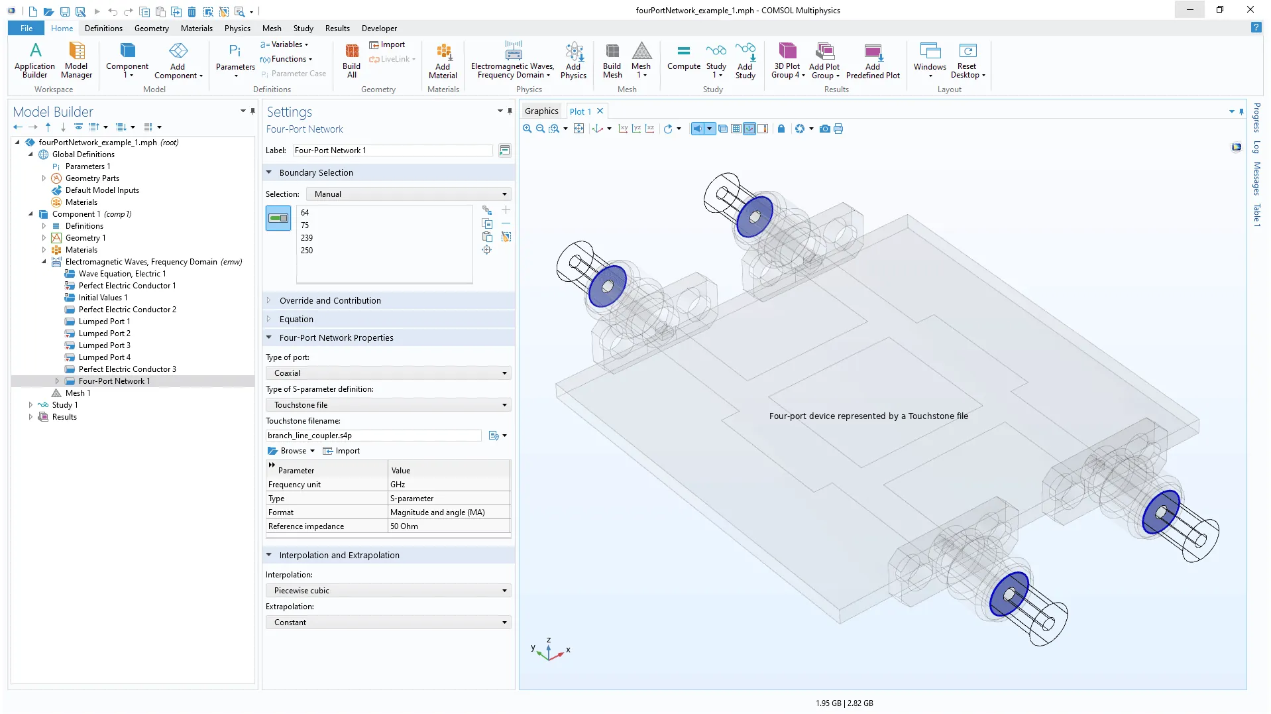Click Zoom Extents in graphics toolbar
The width and height of the screenshot is (1271, 714).
[x=579, y=129]
